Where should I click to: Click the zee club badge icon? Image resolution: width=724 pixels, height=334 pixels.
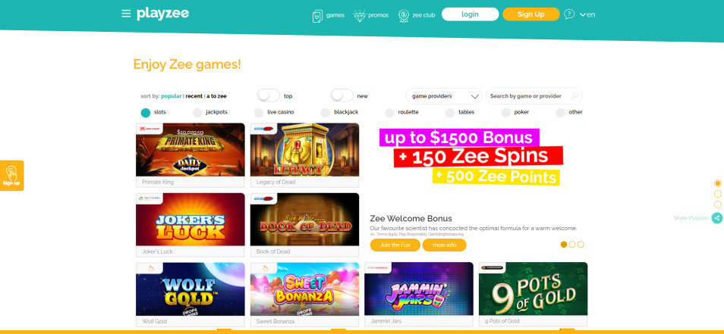coord(404,15)
